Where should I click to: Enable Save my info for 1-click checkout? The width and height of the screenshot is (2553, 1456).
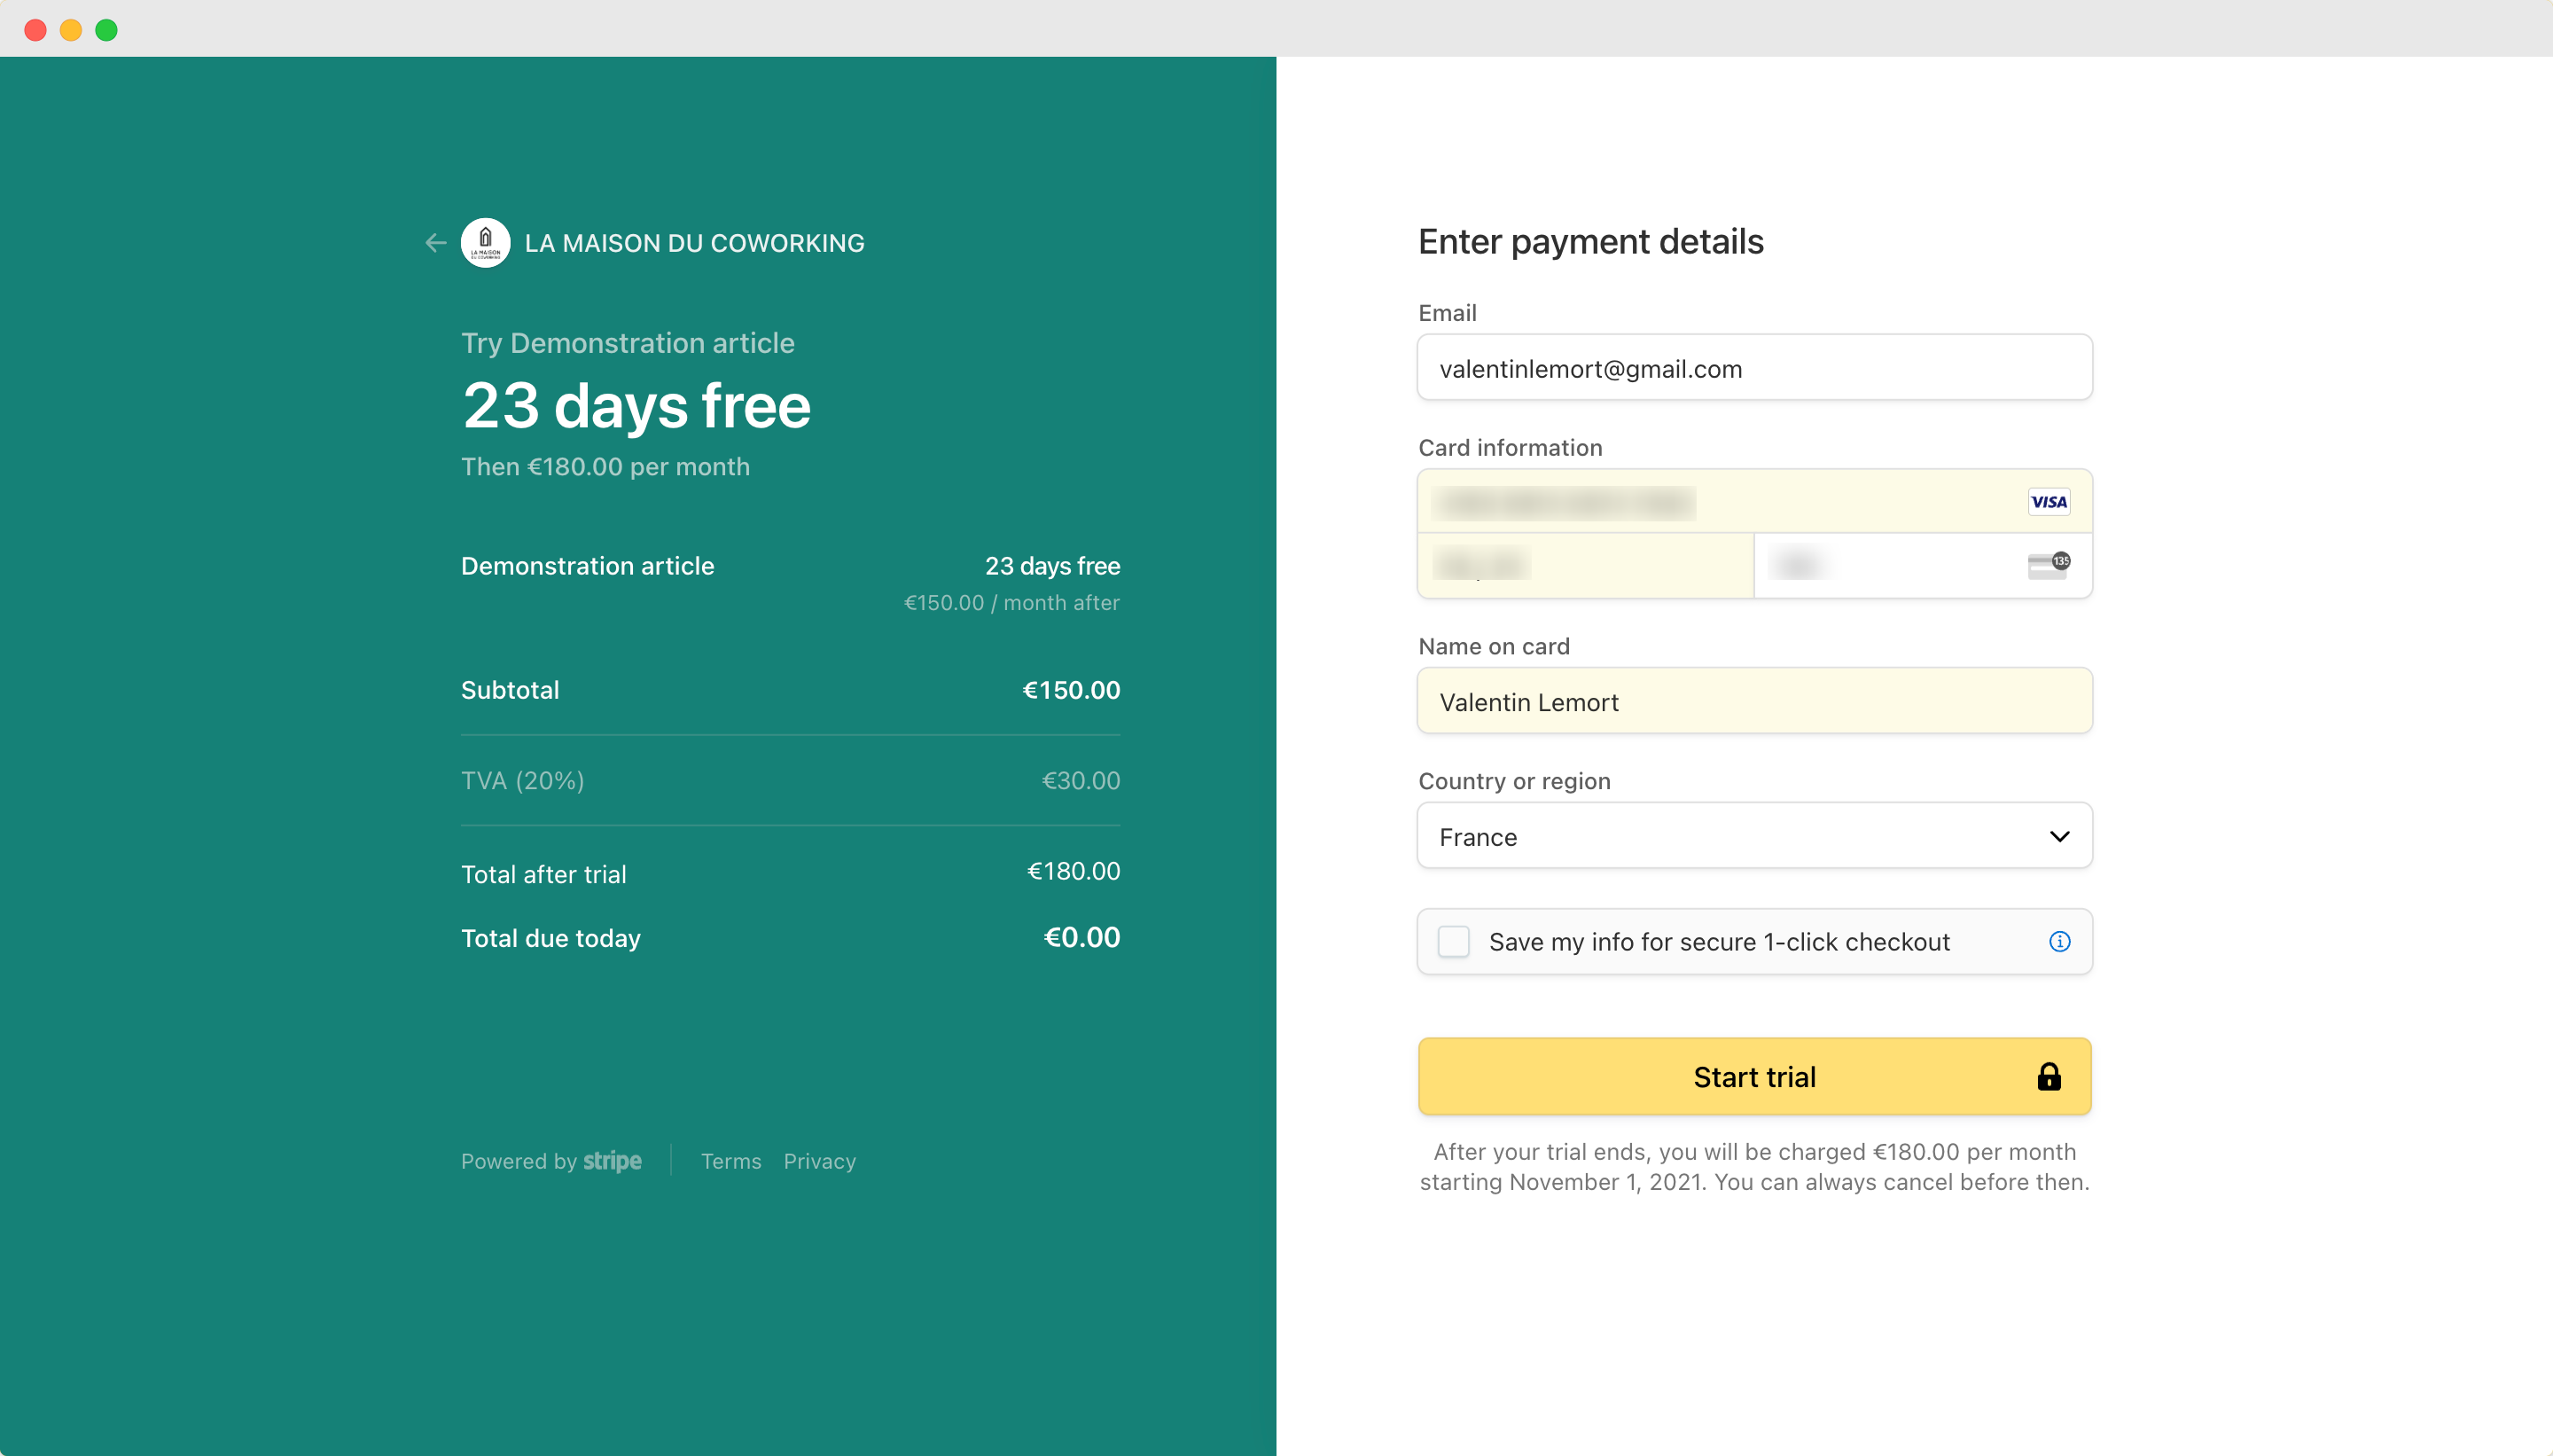pos(1454,941)
